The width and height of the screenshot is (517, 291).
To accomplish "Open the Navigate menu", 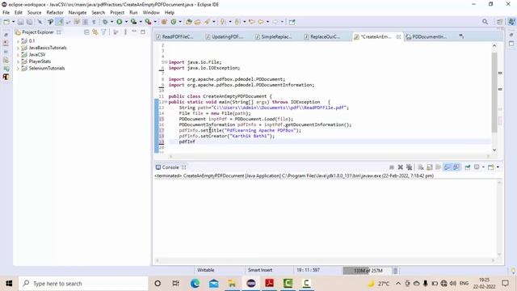I will [x=78, y=13].
